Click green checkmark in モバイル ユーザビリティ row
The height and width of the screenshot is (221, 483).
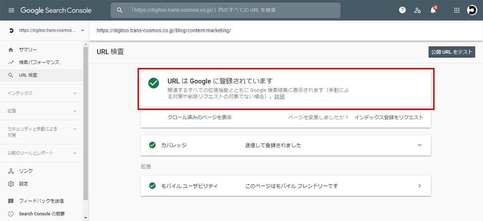pos(152,186)
